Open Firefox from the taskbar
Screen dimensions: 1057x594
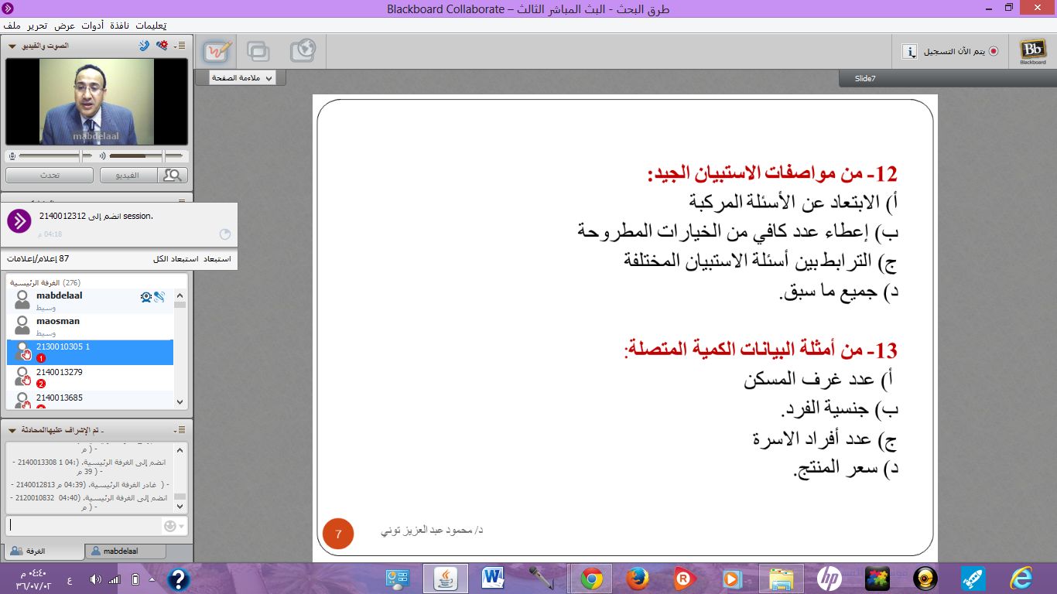coord(638,579)
